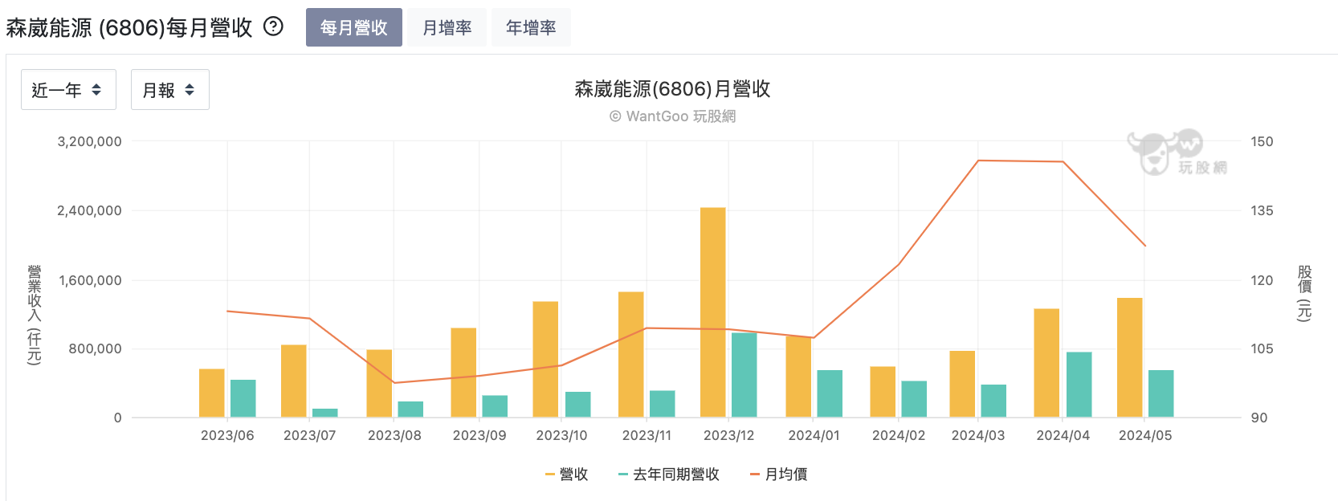Click the 2023/07 last-year teal bar
Image resolution: width=1338 pixels, height=501 pixels.
point(325,413)
